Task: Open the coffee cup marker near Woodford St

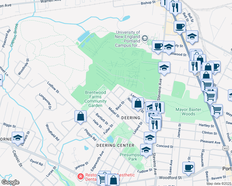Action: point(188,168)
